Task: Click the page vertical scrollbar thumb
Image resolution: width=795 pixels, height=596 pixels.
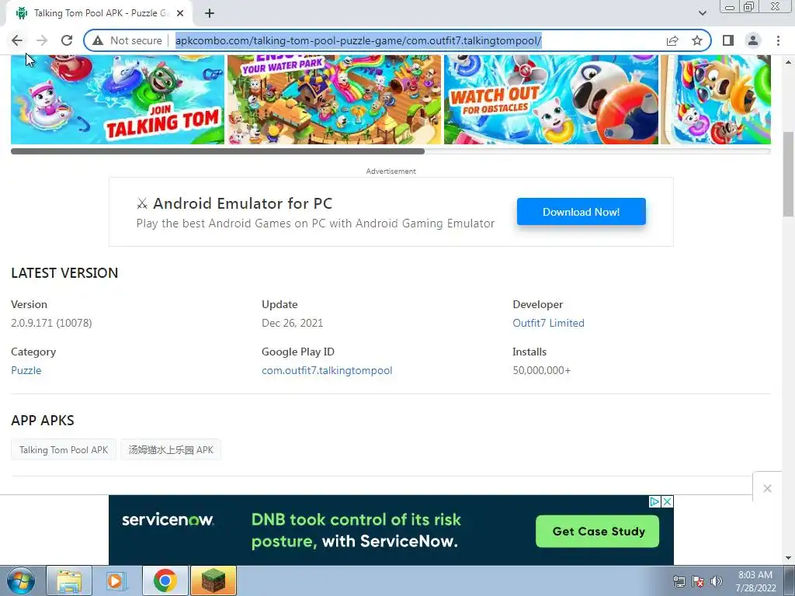Action: [x=789, y=174]
